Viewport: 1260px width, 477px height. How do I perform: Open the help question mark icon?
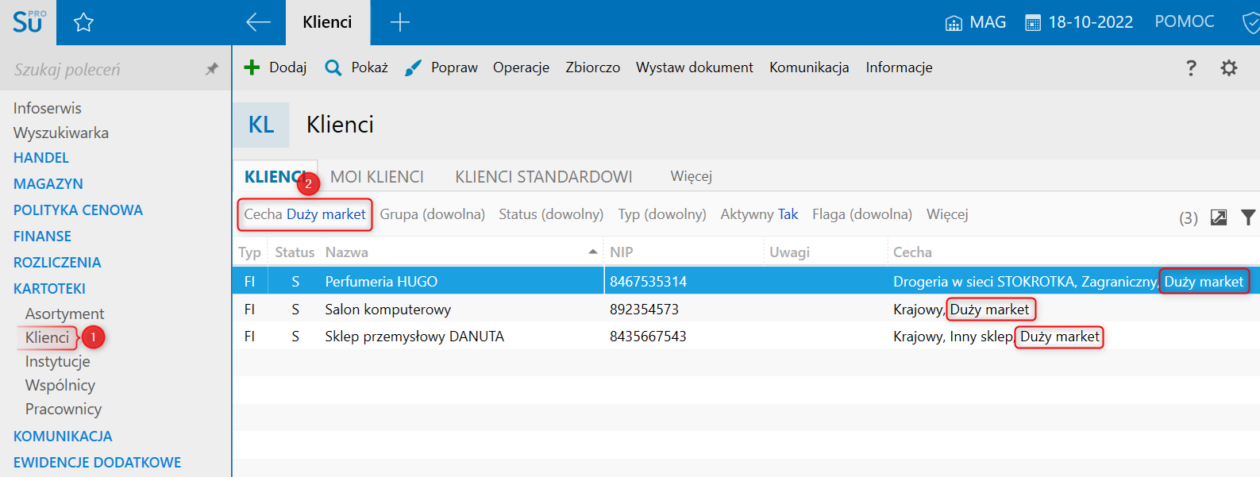(1191, 68)
